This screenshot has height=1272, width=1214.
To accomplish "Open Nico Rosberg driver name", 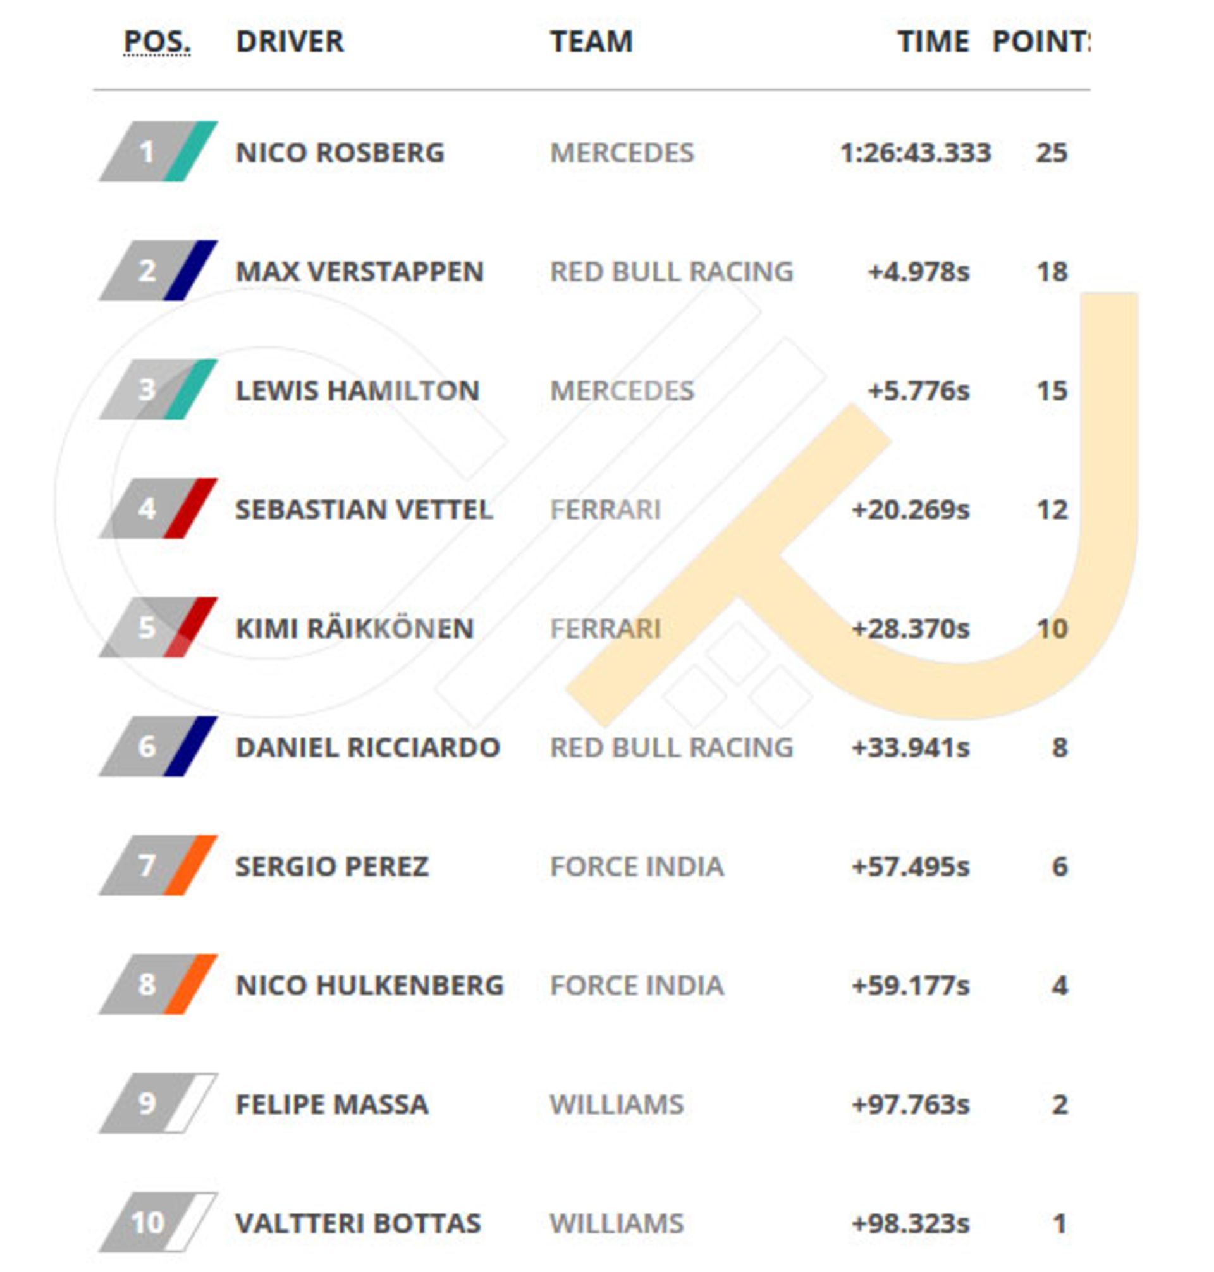I will click(340, 153).
